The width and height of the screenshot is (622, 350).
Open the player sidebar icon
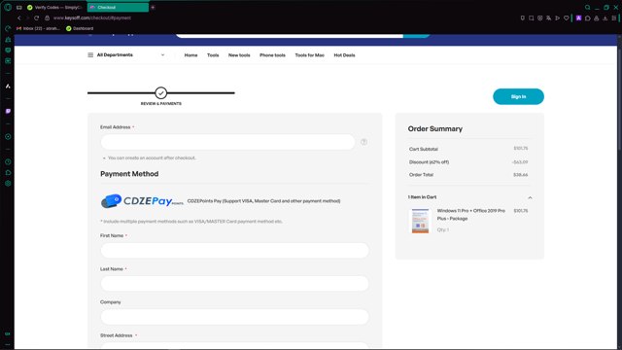[8, 136]
